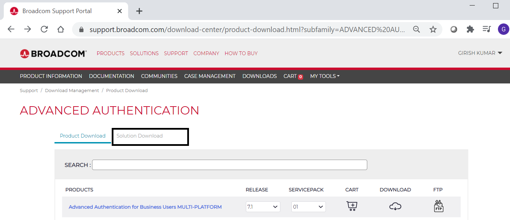This screenshot has width=510, height=220.
Task: Click the RELEASE column header
Action: [x=257, y=190]
